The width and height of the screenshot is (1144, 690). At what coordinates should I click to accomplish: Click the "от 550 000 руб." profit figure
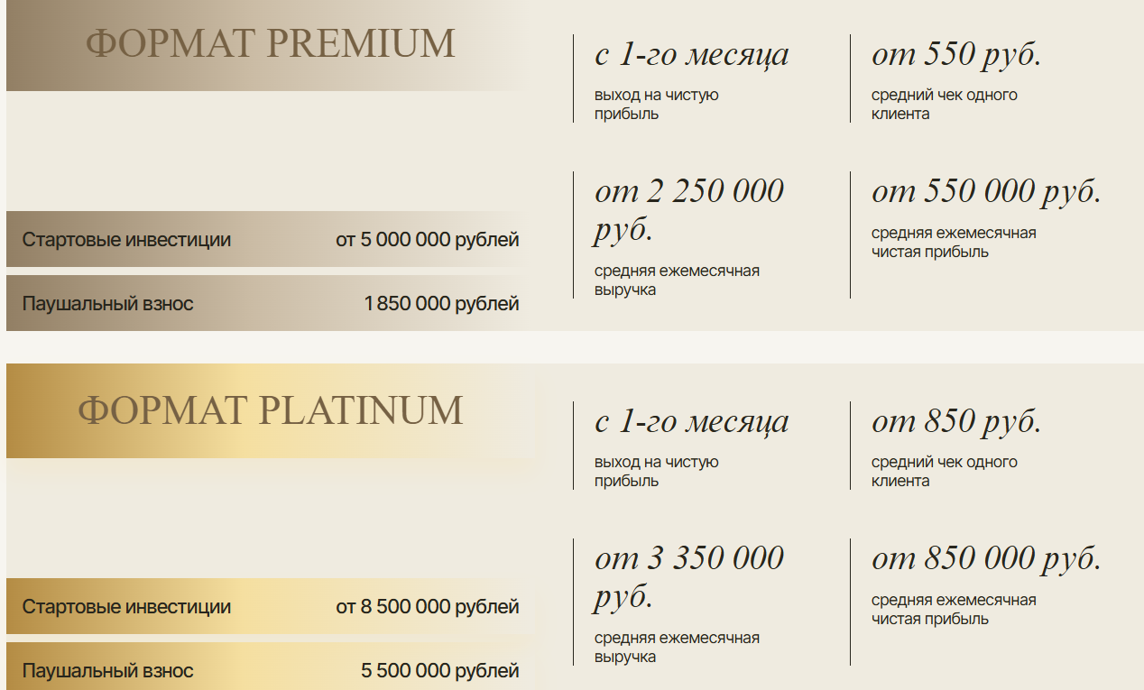click(986, 191)
